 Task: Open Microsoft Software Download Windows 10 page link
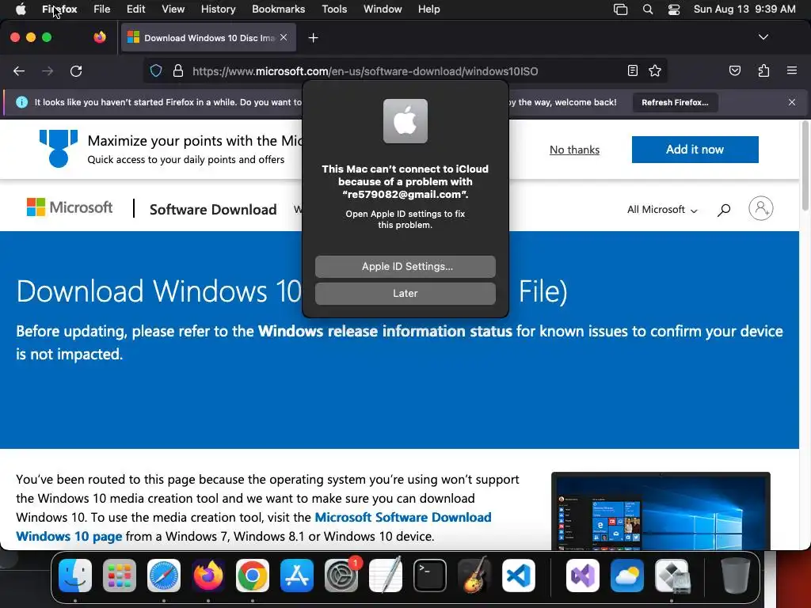[x=253, y=526]
